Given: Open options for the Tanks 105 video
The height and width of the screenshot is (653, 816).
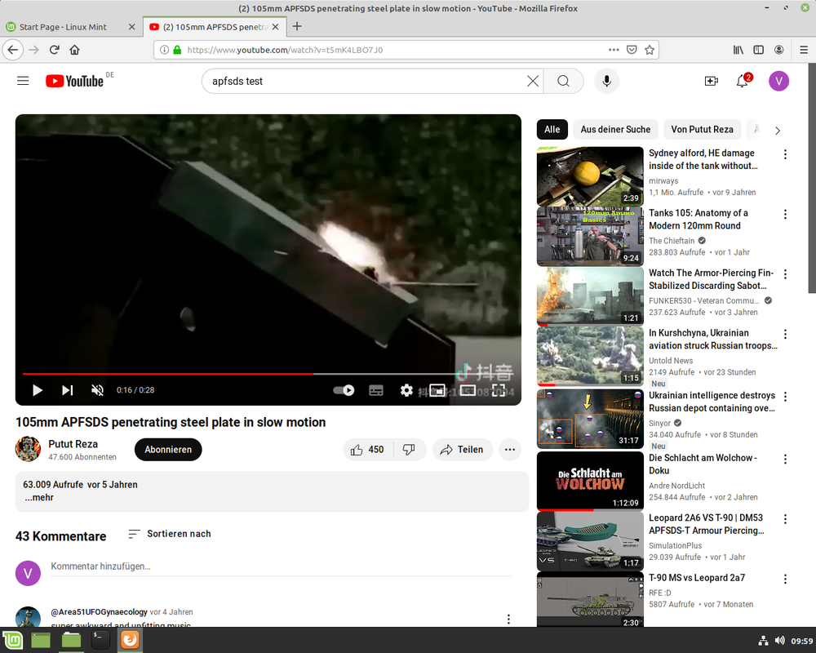Looking at the screenshot, I should [x=785, y=214].
